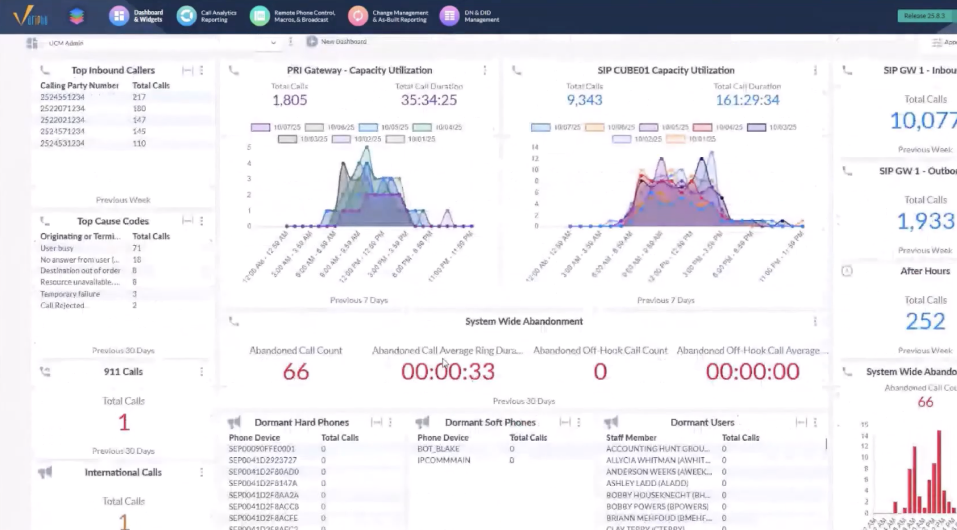Click the stacked layers logo icon
The width and height of the screenshot is (957, 530).
pos(77,16)
